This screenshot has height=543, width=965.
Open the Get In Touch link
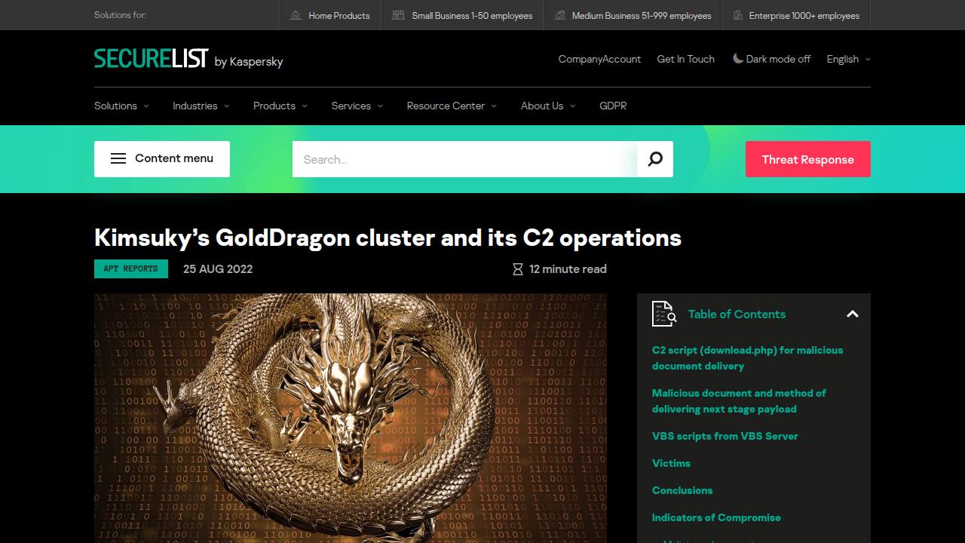pyautogui.click(x=686, y=59)
